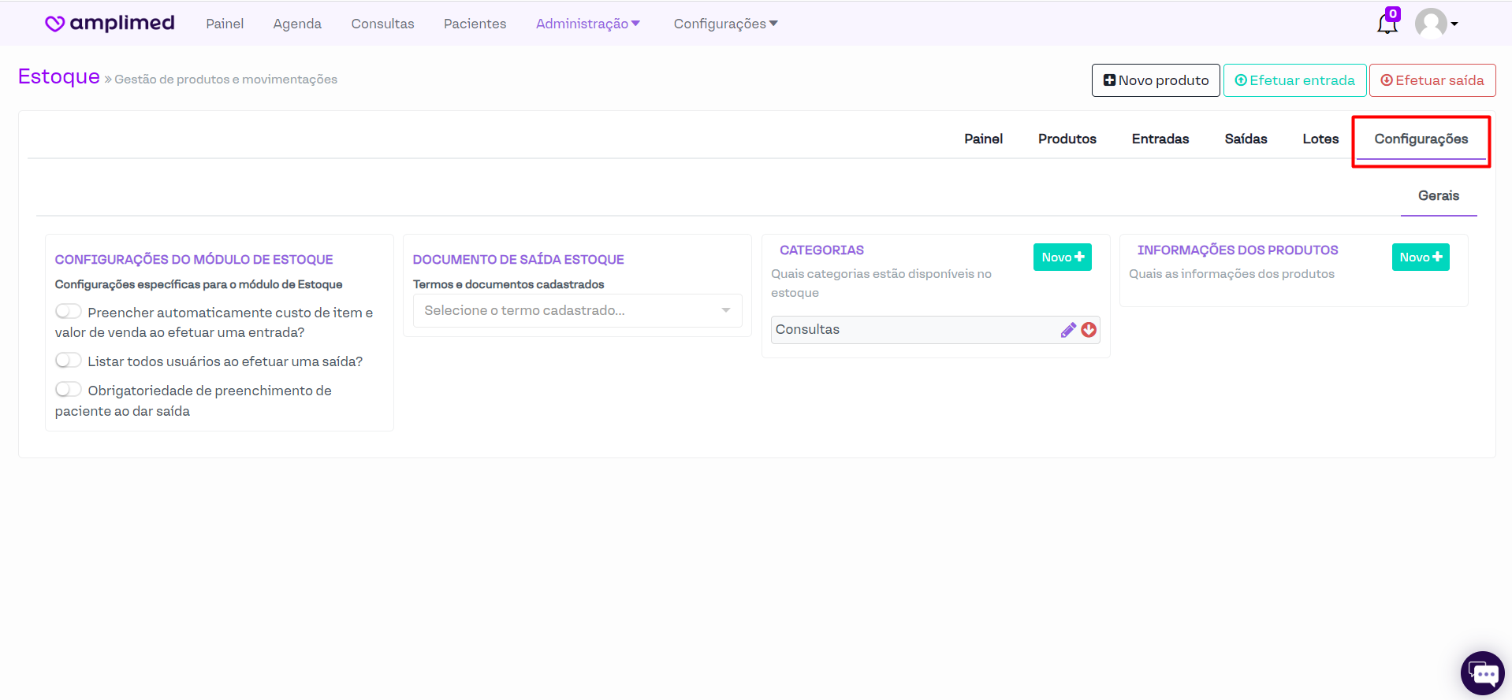This screenshot has width=1512, height=700.
Task: Click the amplimed heart logo
Action: point(54,24)
